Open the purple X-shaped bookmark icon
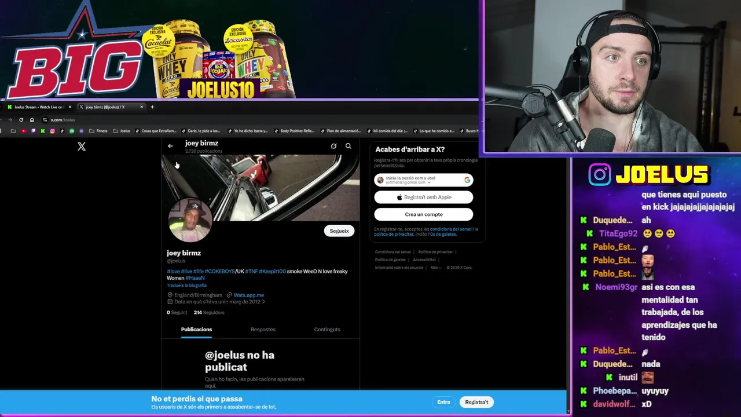741x417 pixels. (x=81, y=131)
